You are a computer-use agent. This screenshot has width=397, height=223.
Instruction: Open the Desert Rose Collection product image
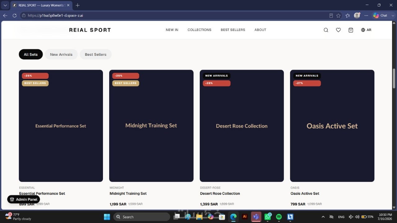[242, 126]
